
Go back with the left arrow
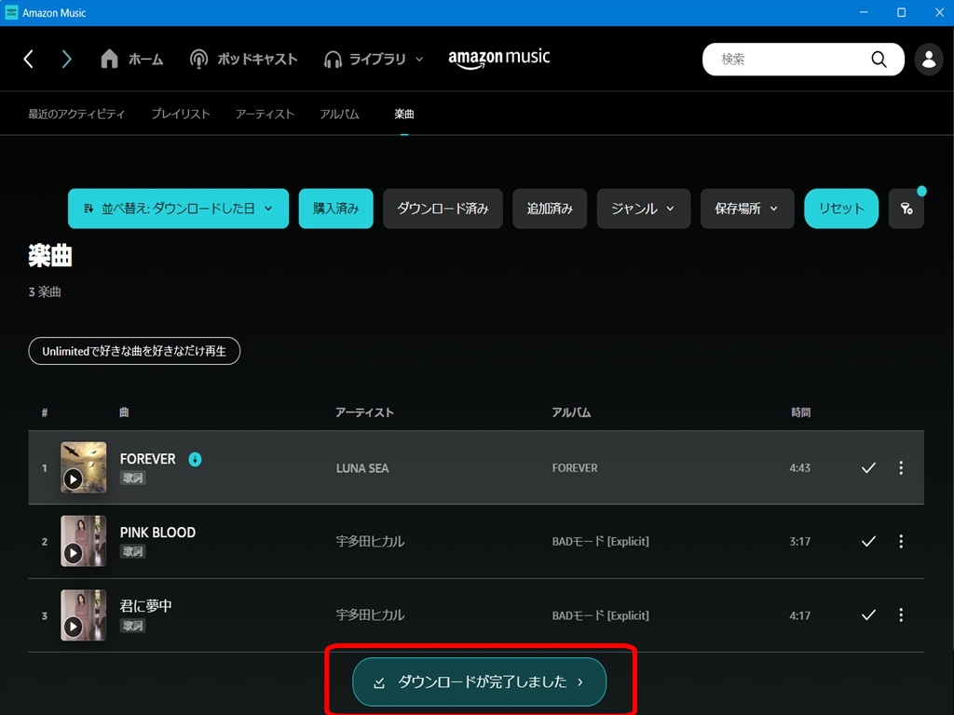pos(28,59)
